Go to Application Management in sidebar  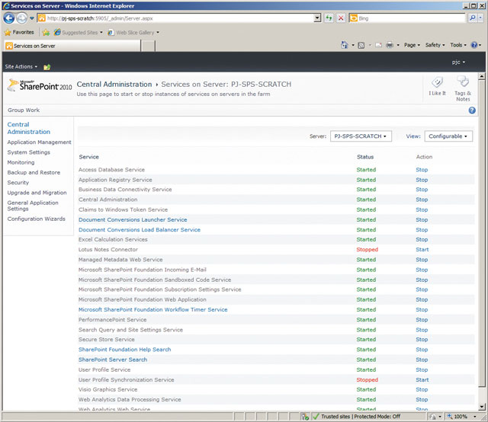point(39,142)
